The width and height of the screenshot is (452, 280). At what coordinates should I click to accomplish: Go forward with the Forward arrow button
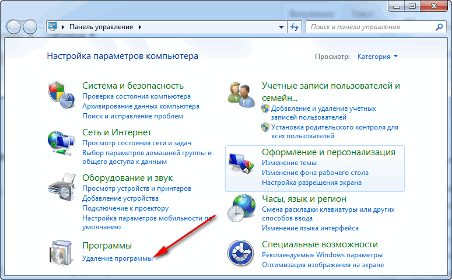(30, 27)
